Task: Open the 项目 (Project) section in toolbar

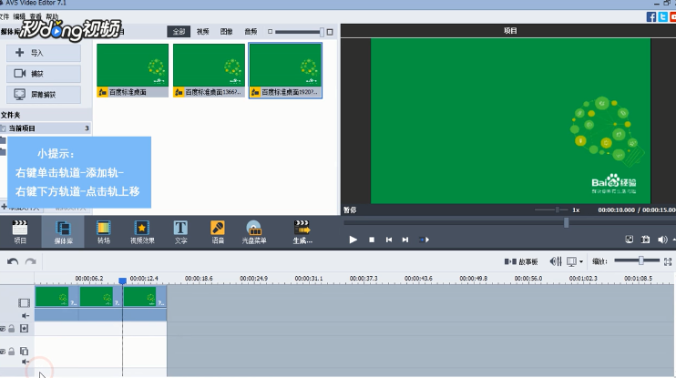Action: coord(20,232)
